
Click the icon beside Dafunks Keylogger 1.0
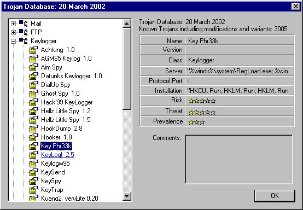click(x=34, y=76)
